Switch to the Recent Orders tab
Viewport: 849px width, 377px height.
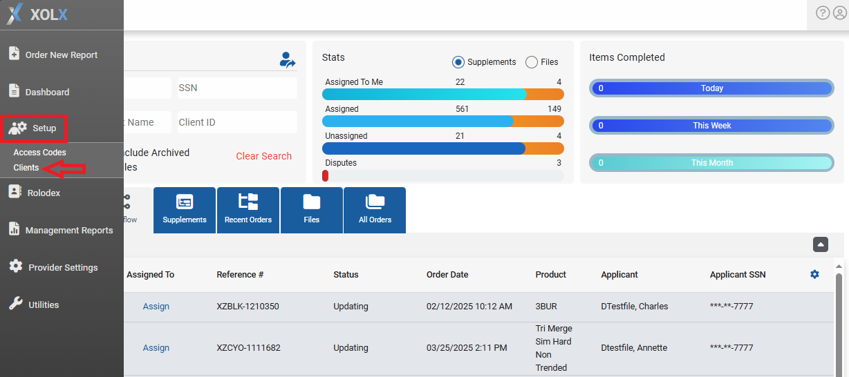coord(248,210)
